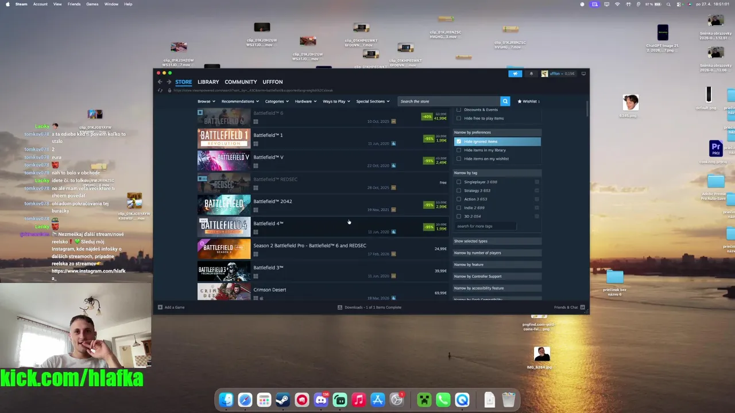Image resolution: width=735 pixels, height=413 pixels.
Task: Tick the Indie tag checkbox
Action: coord(459,208)
